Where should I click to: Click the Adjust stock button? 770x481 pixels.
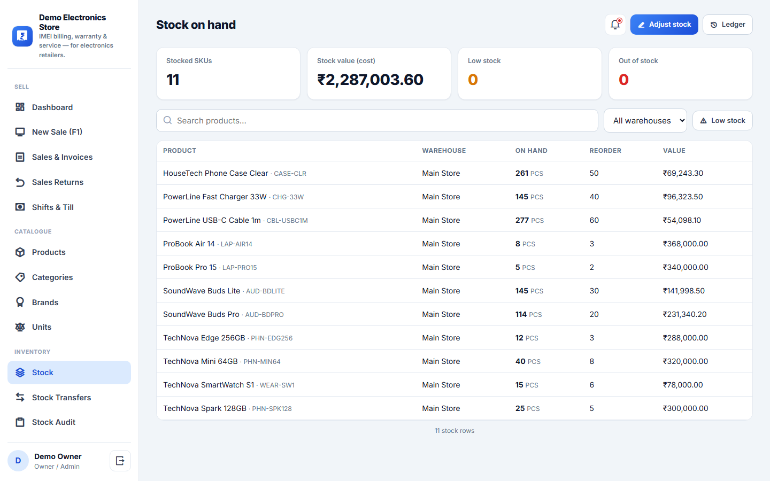coord(664,25)
